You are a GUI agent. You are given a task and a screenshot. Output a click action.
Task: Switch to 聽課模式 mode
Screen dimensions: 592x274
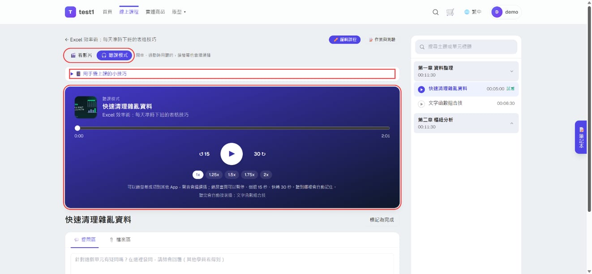tap(114, 55)
